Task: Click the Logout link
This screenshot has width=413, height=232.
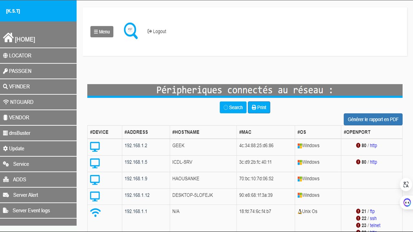Action: click(x=157, y=31)
